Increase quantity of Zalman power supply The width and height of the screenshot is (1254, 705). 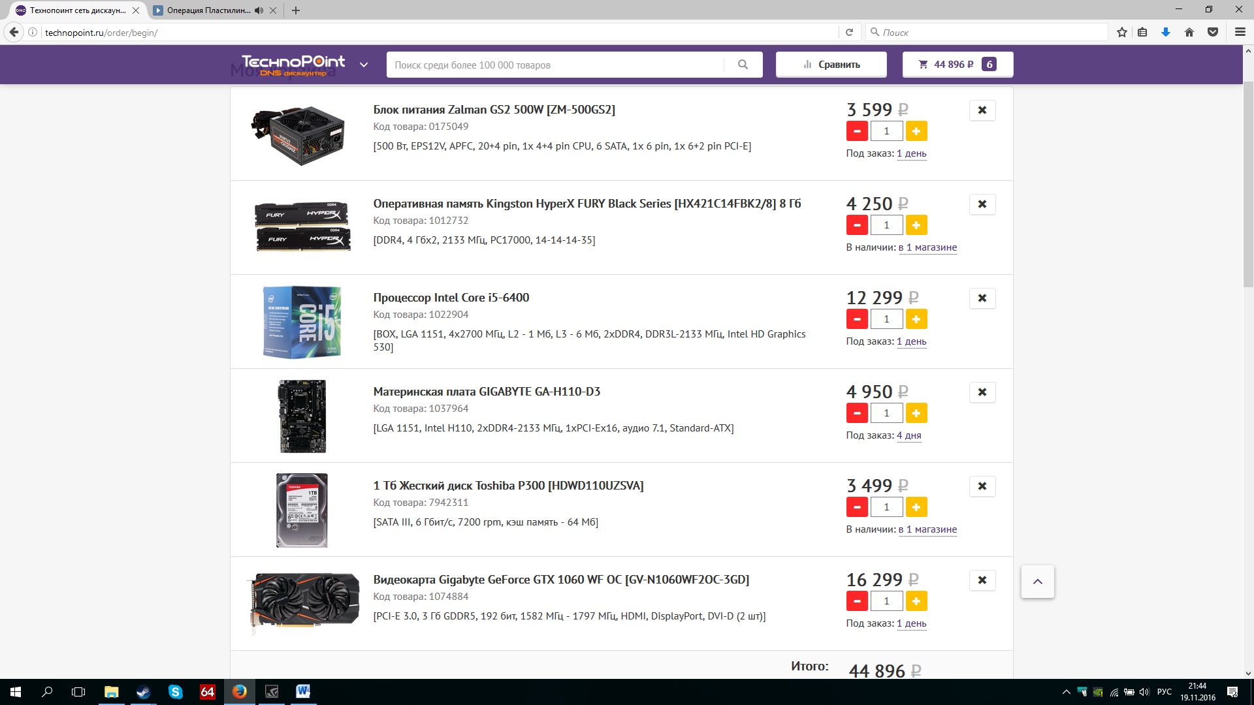click(916, 131)
